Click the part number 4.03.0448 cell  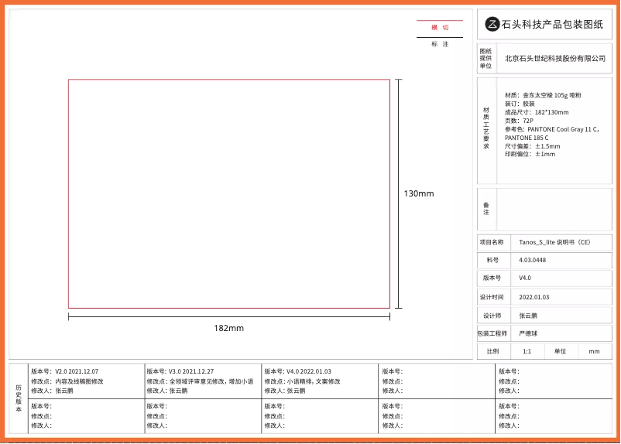pos(533,261)
